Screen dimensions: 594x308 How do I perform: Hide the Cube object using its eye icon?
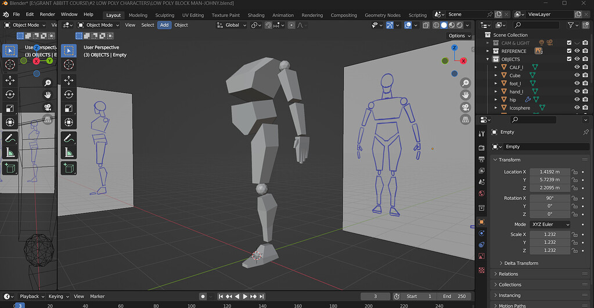coord(577,75)
